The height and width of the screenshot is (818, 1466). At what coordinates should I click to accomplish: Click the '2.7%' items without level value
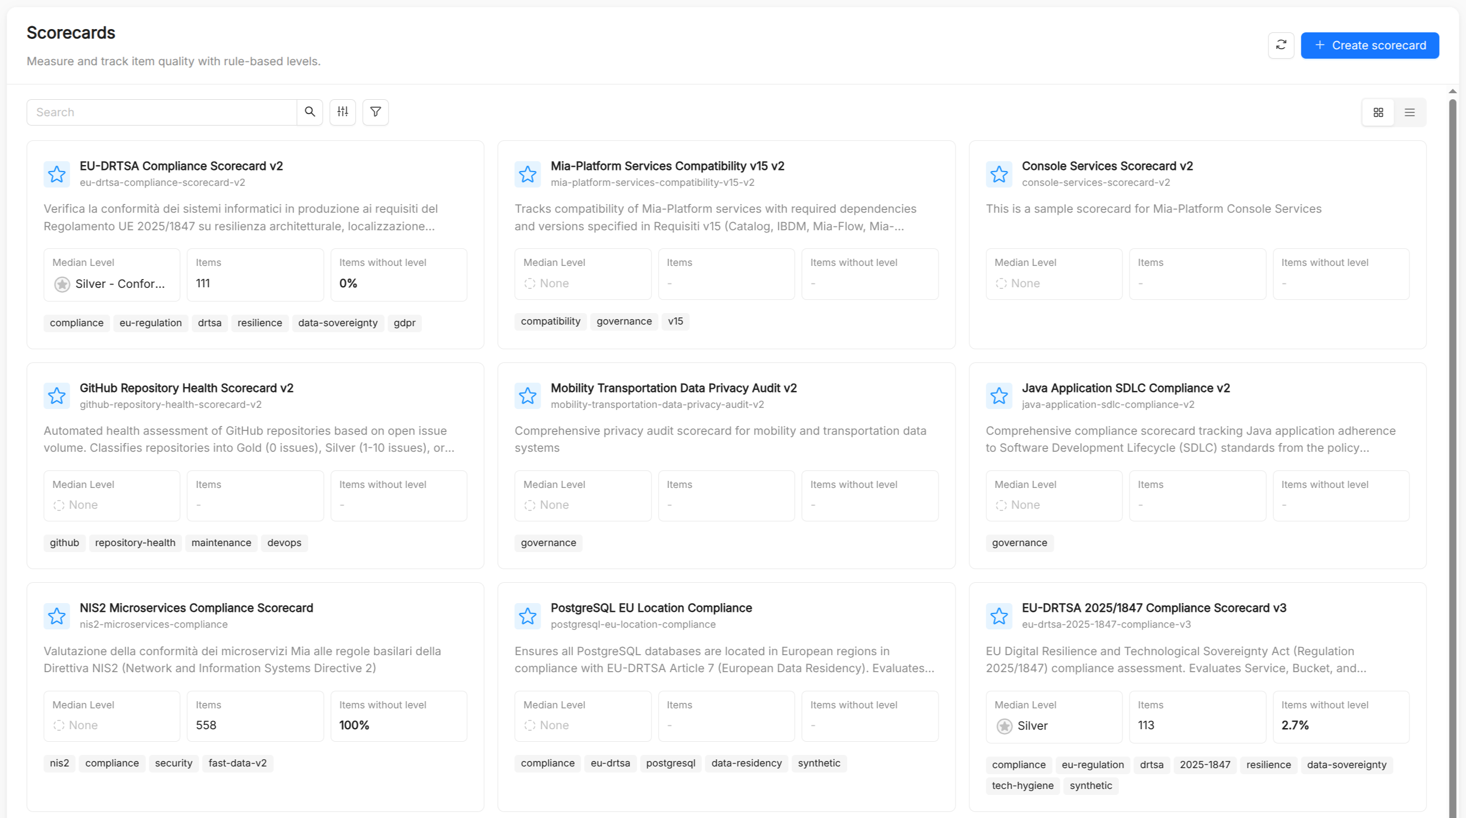[x=1295, y=725]
